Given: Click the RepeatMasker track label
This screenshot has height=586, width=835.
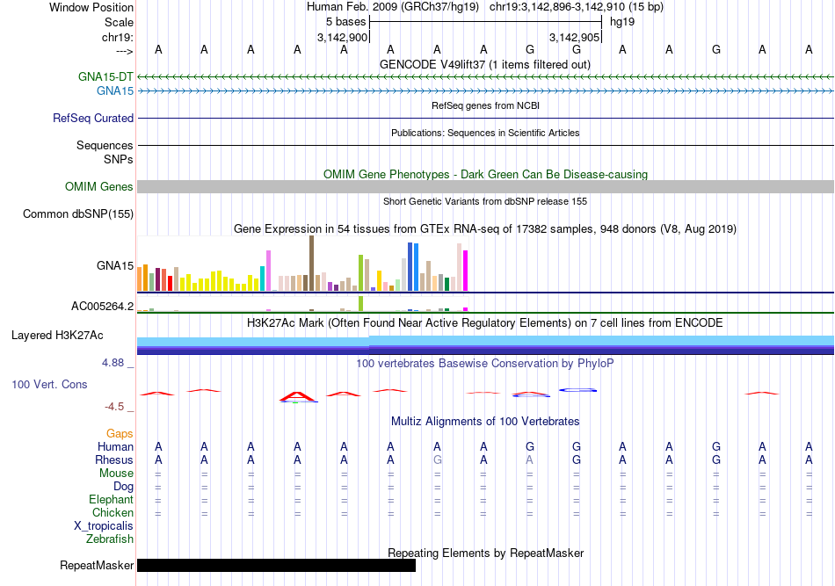Looking at the screenshot, I should (97, 565).
